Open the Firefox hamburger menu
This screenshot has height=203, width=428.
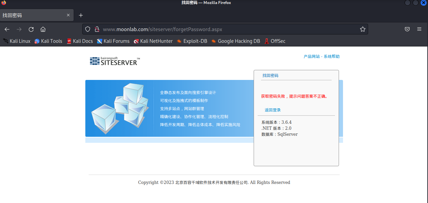pos(419,29)
